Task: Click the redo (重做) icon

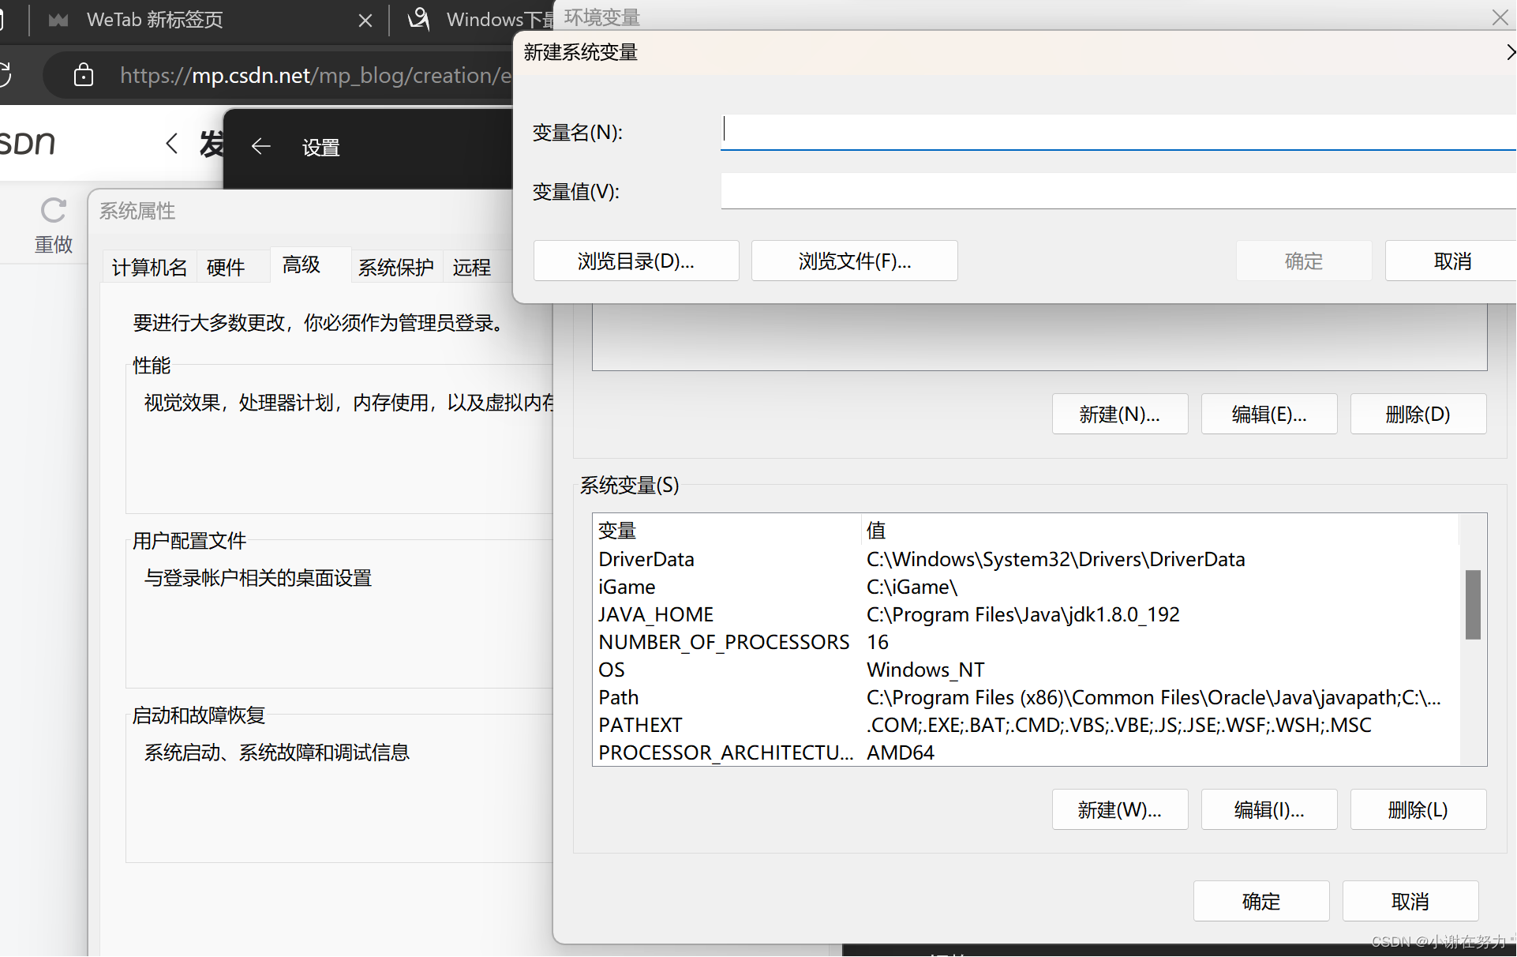Action: pos(53,211)
